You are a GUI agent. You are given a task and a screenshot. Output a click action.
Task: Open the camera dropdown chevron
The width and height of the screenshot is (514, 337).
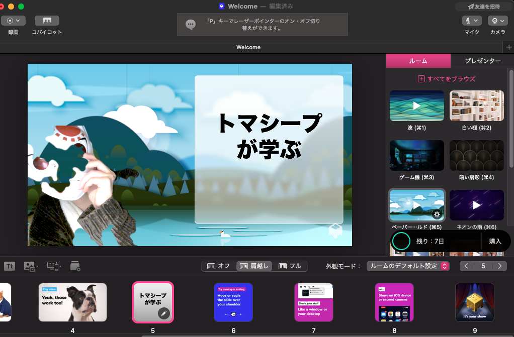click(502, 21)
